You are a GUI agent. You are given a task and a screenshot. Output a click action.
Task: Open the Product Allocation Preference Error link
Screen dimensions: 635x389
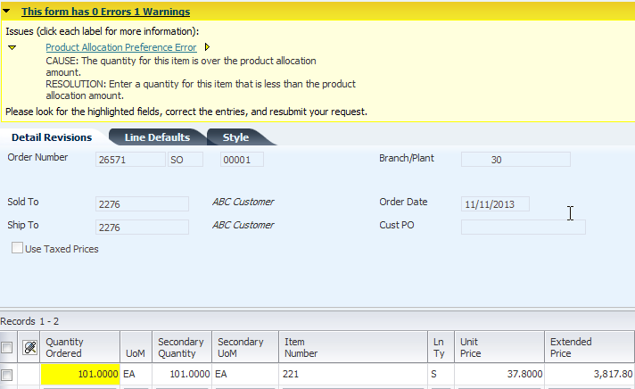coord(121,47)
